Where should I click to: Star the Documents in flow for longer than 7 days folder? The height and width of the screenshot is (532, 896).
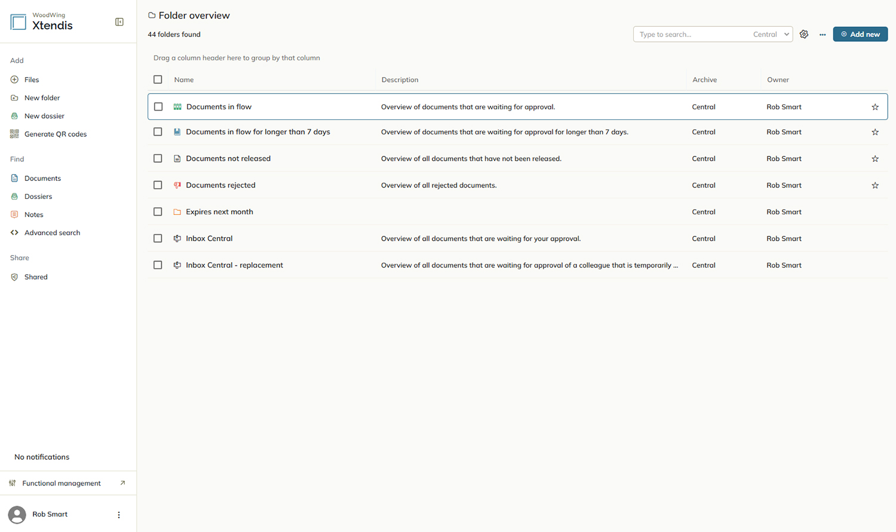coord(875,132)
